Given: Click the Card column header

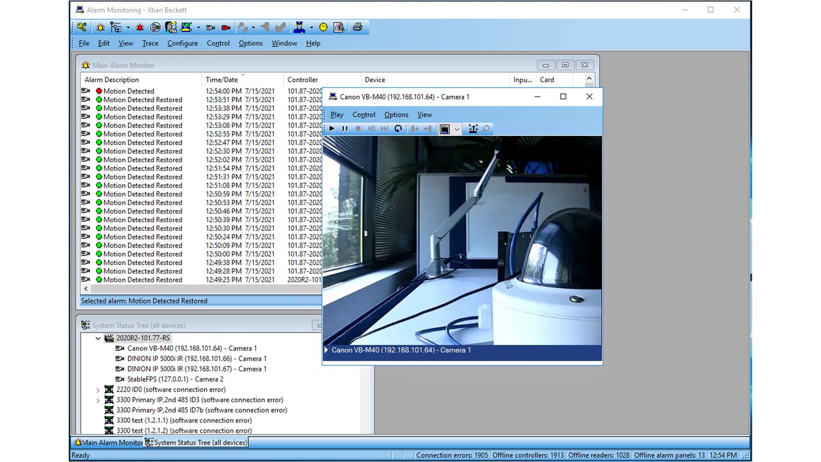Looking at the screenshot, I should coord(554,80).
